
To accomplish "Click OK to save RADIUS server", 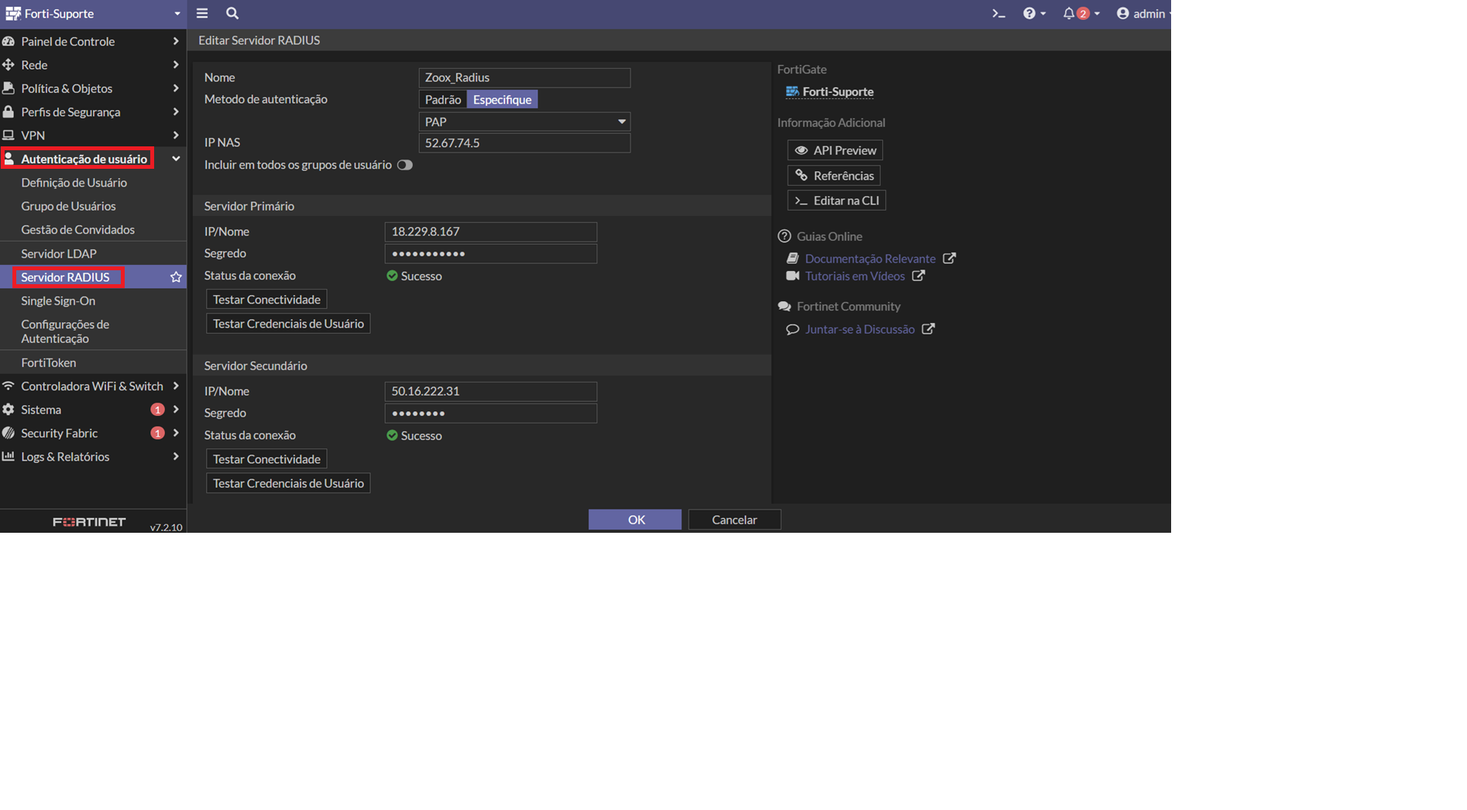I will click(x=635, y=520).
